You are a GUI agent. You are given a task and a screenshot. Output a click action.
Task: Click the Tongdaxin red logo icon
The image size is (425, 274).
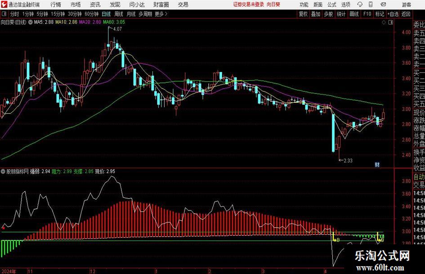4,4
